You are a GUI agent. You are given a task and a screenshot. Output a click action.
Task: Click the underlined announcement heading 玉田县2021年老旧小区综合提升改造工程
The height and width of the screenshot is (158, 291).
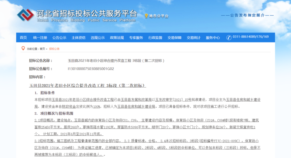87,86
